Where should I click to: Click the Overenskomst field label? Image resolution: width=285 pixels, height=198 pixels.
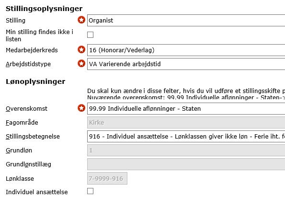pyautogui.click(x=26, y=109)
